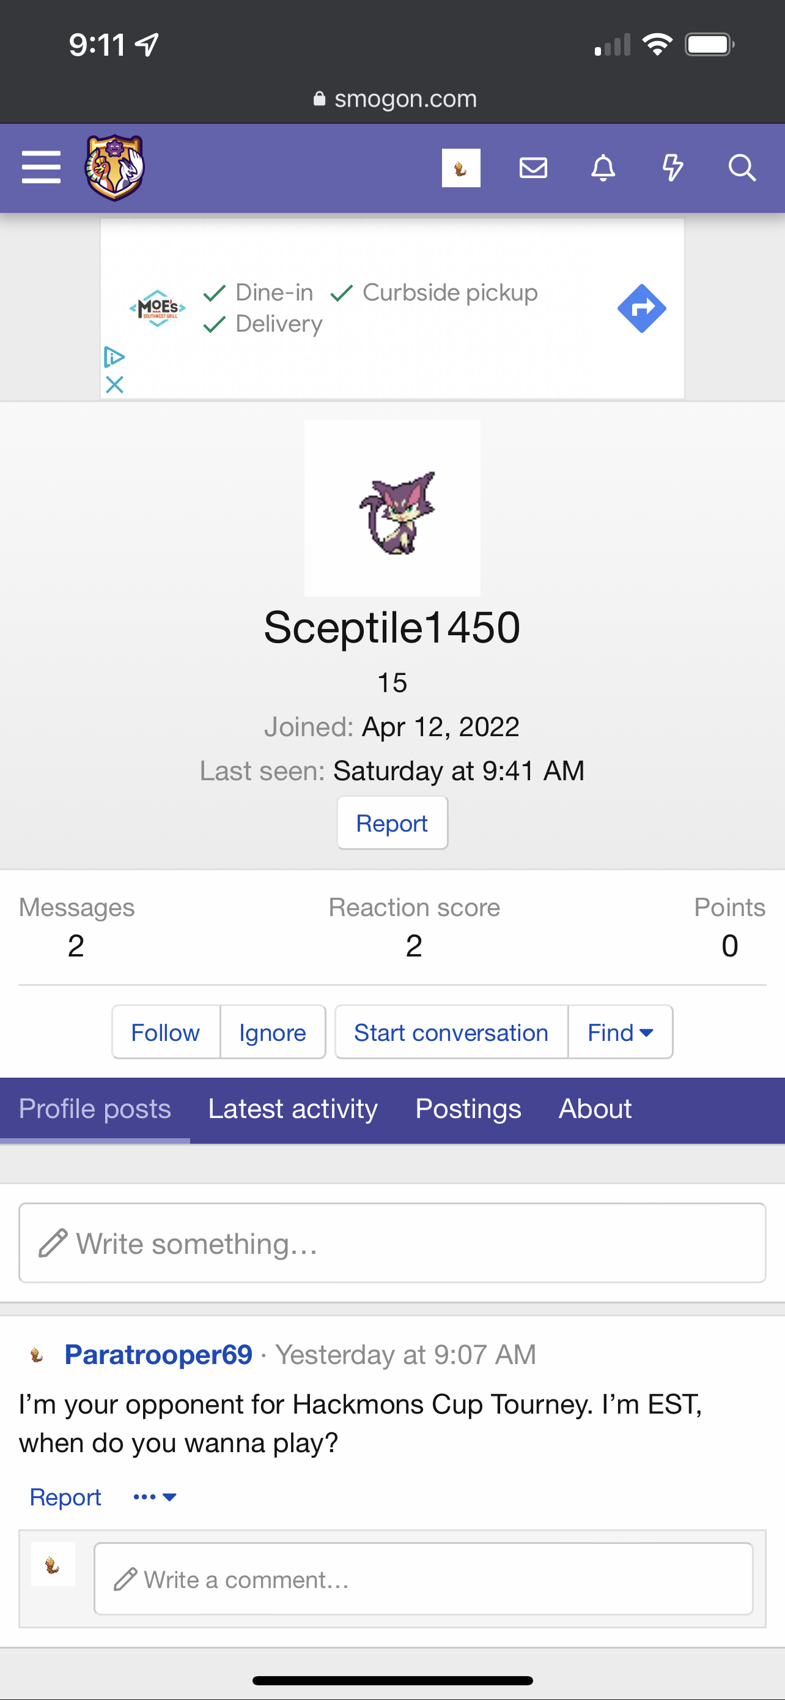Open conversations envelope icon

[533, 168]
